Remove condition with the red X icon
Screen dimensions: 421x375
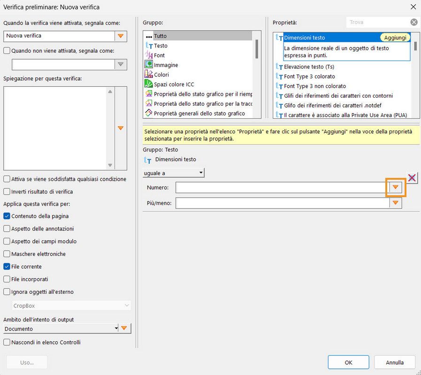[412, 178]
